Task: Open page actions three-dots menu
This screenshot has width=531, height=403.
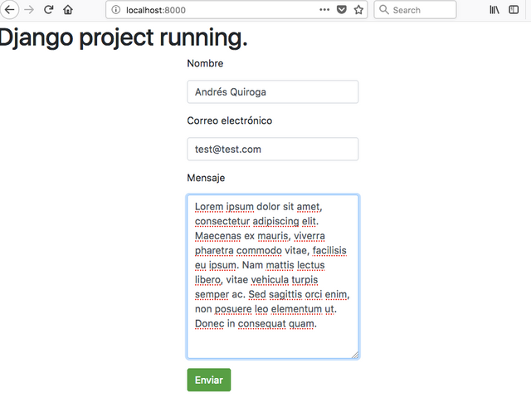Action: (x=324, y=10)
